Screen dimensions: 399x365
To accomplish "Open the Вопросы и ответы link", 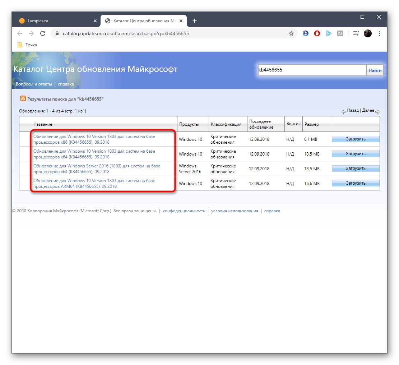I will point(34,84).
